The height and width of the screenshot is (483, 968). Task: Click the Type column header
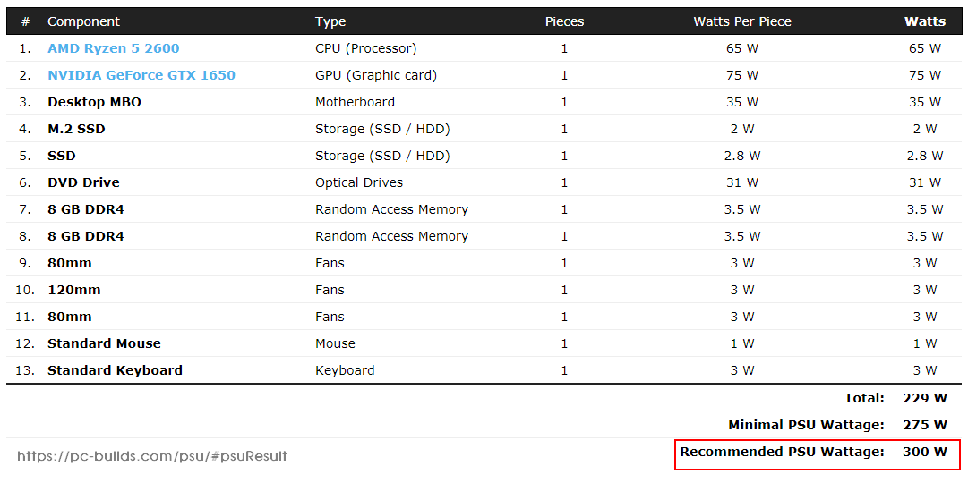(330, 21)
